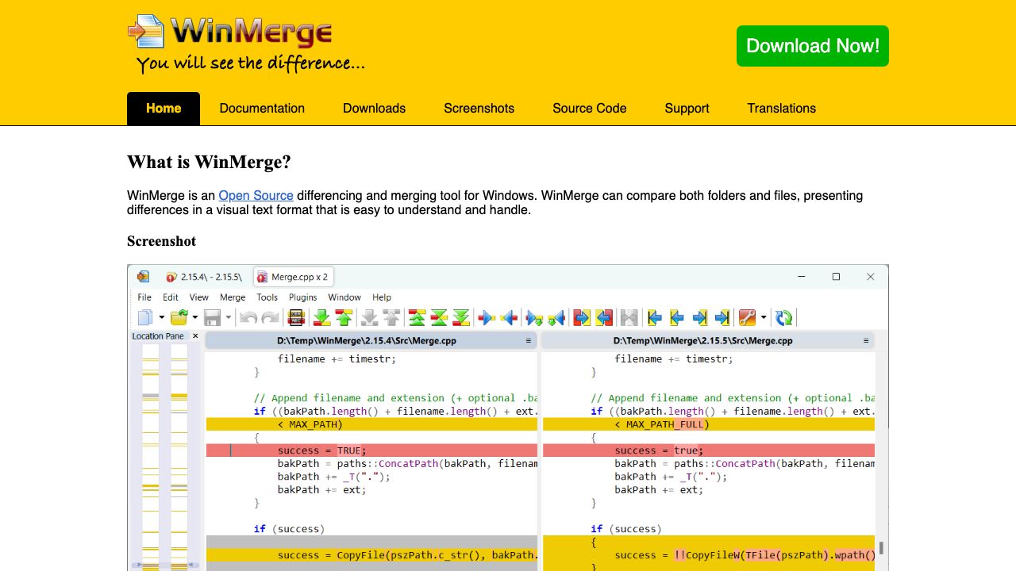Click Copy Right and Advance icon

pos(533,318)
